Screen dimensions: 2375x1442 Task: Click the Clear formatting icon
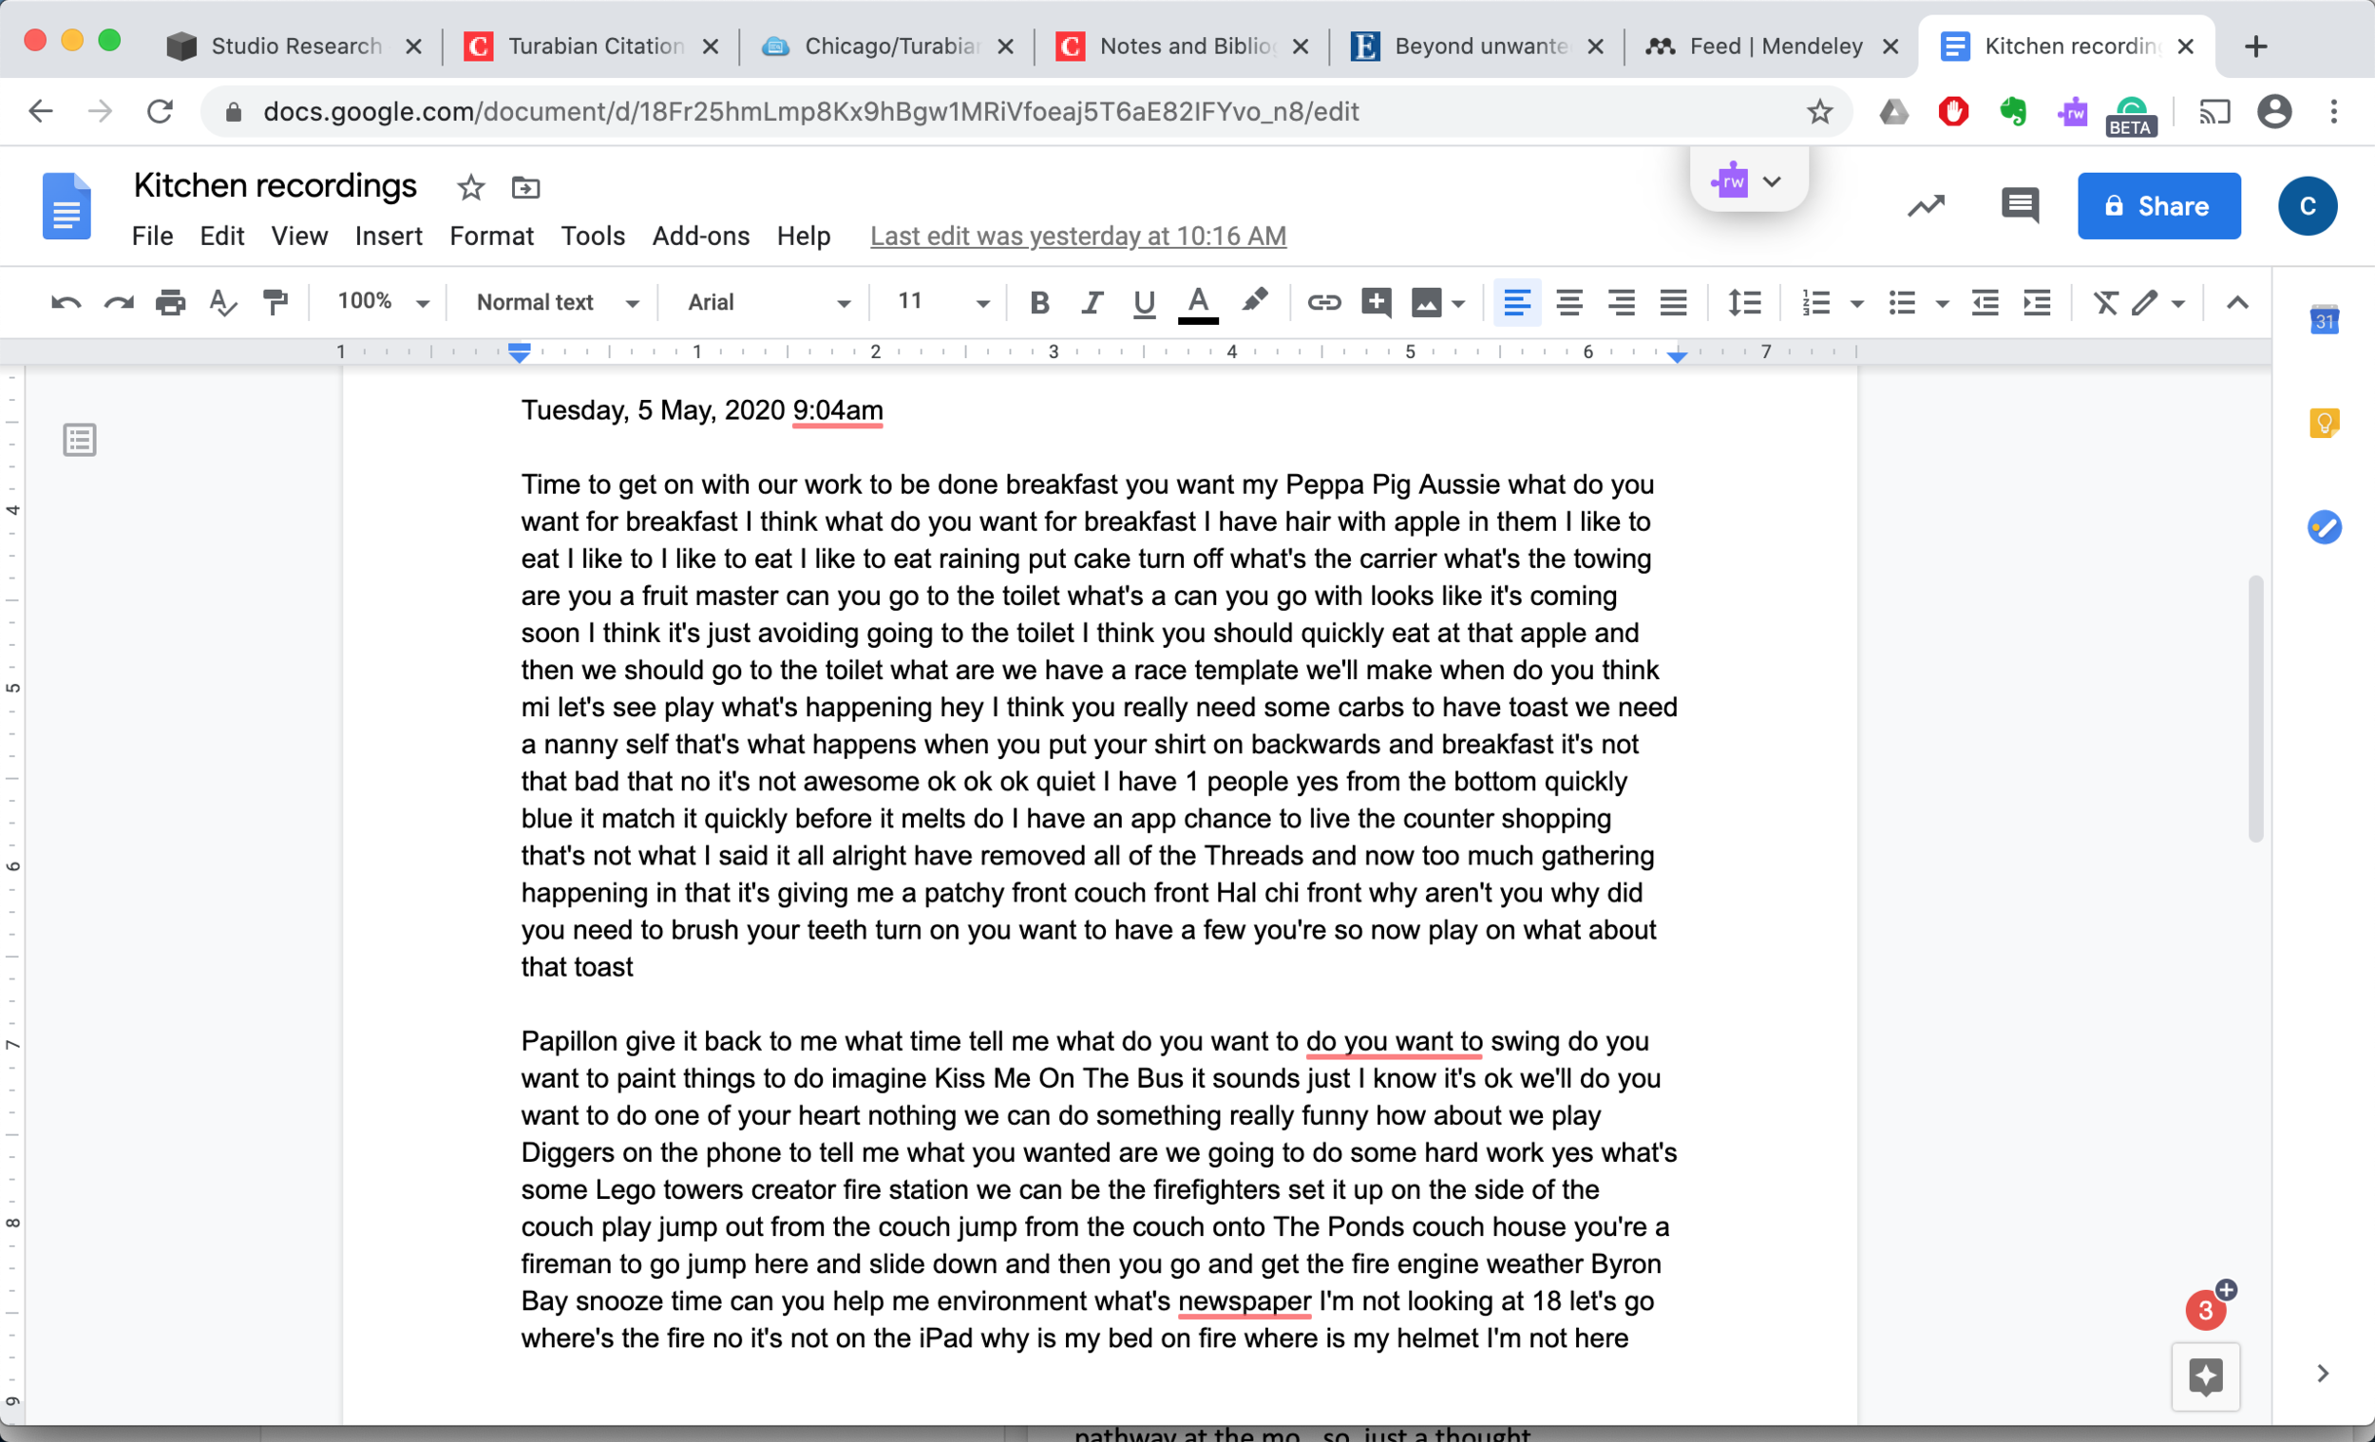tap(2105, 303)
